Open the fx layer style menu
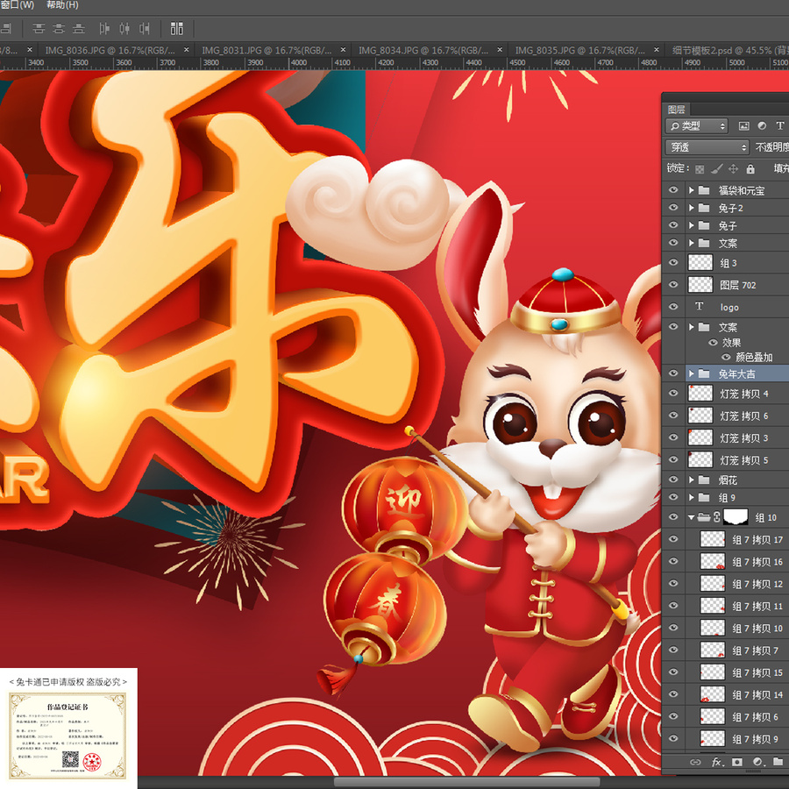The height and width of the screenshot is (789, 789). tap(717, 762)
